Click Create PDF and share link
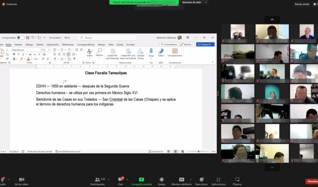The image size is (318, 187). tap(112, 54)
